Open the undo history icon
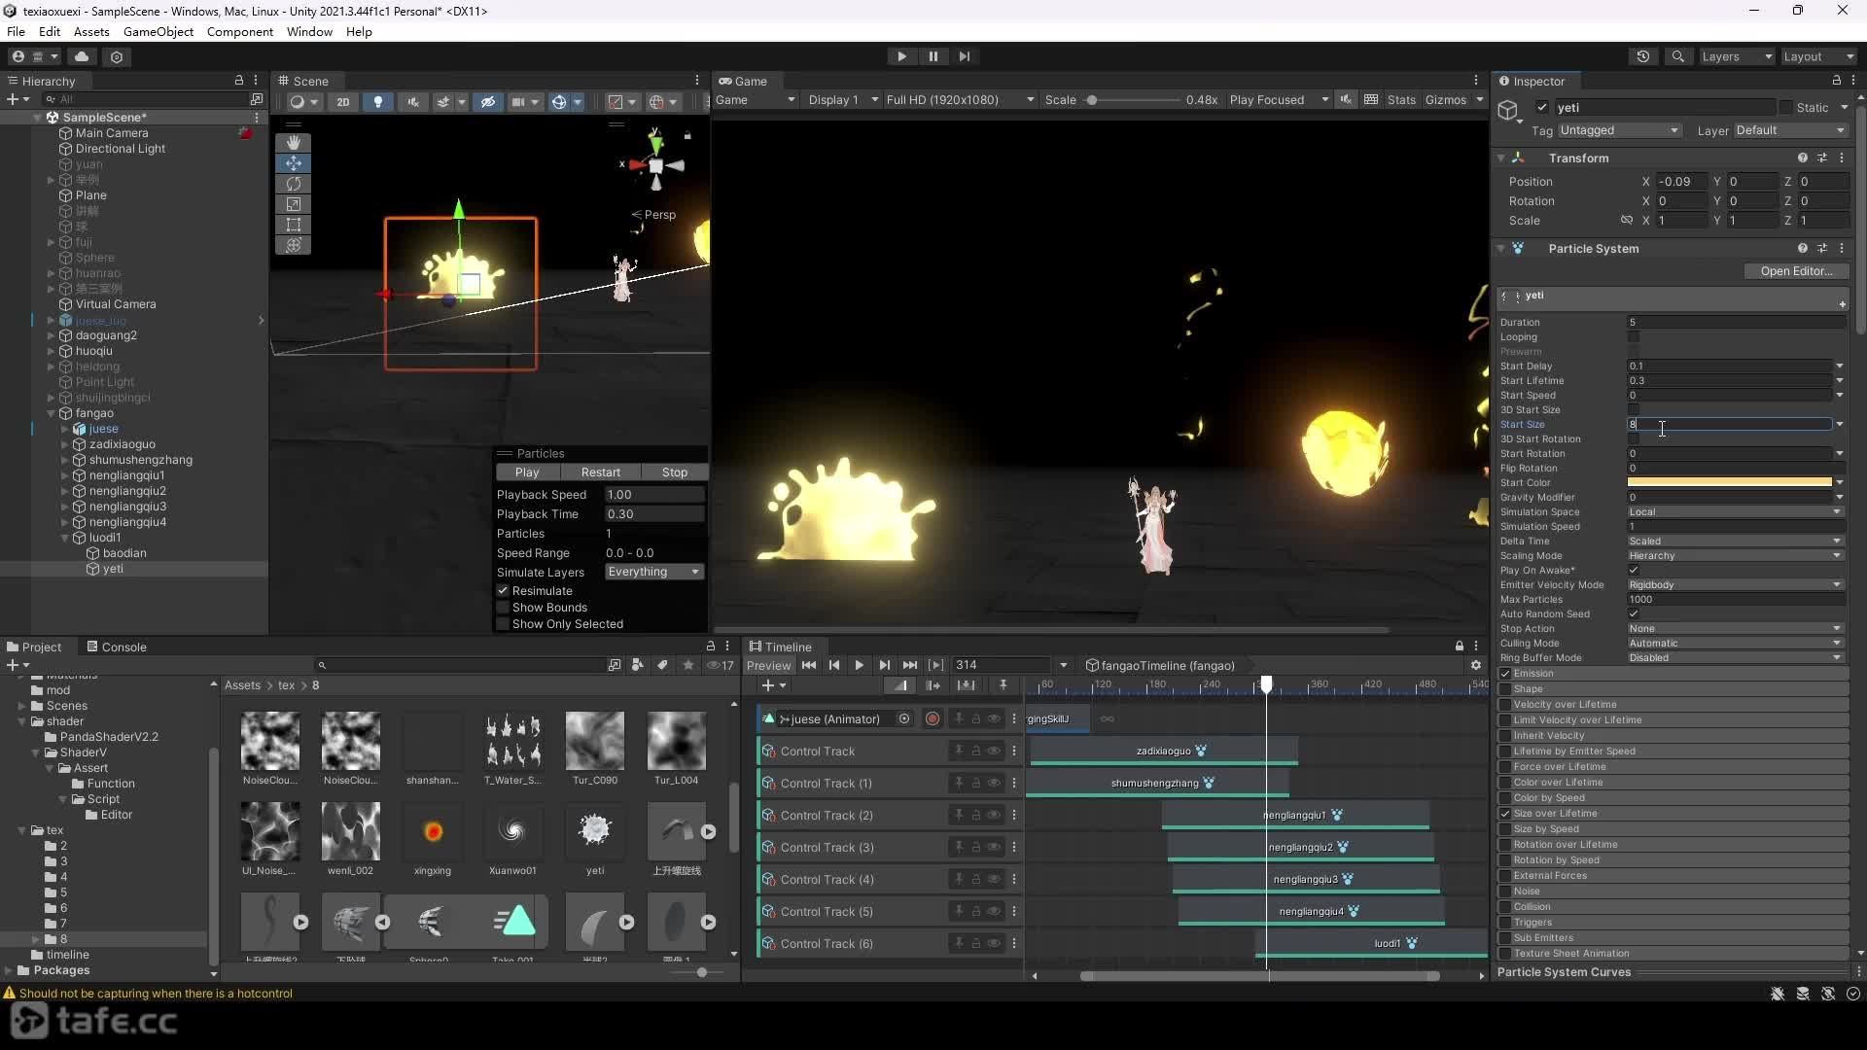1867x1050 pixels. tap(1643, 56)
